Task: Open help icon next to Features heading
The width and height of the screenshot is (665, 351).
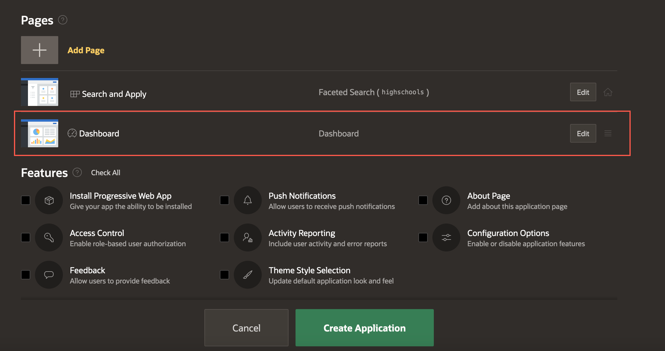Action: [x=77, y=172]
